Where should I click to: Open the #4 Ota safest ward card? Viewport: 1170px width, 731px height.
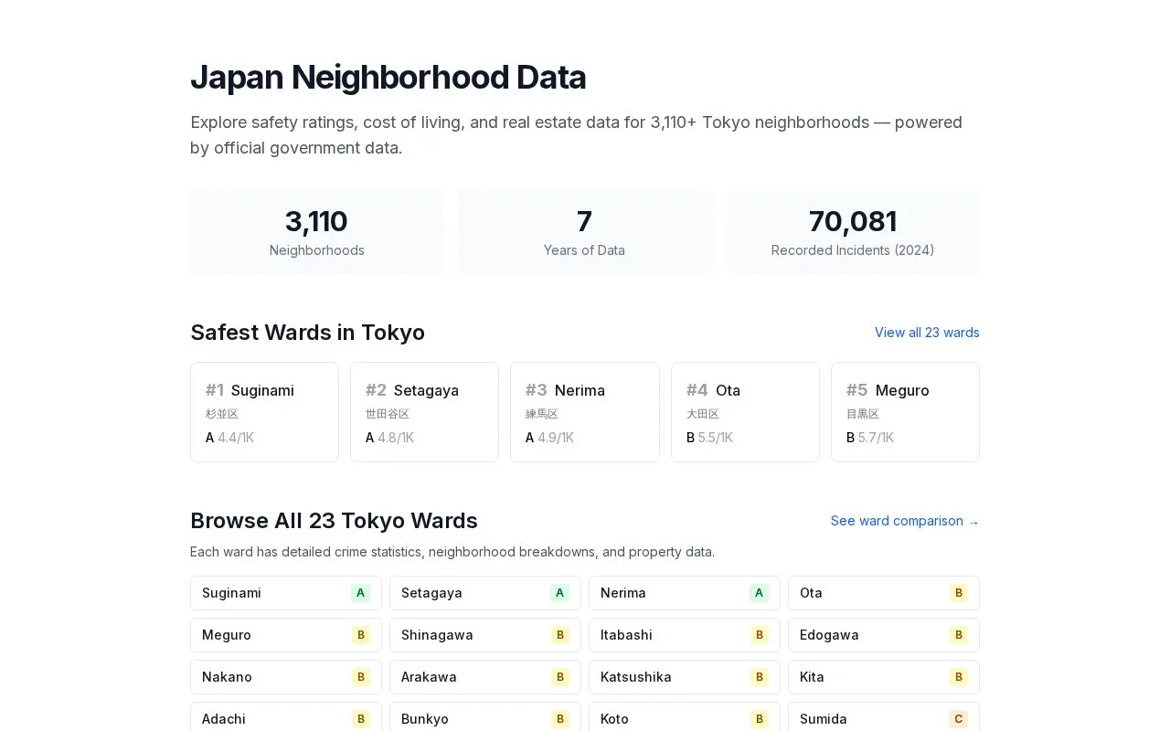745,412
